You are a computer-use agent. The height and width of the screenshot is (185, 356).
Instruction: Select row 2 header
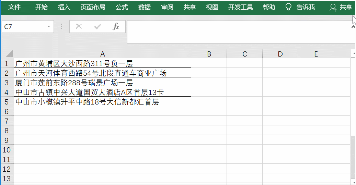click(x=7, y=73)
